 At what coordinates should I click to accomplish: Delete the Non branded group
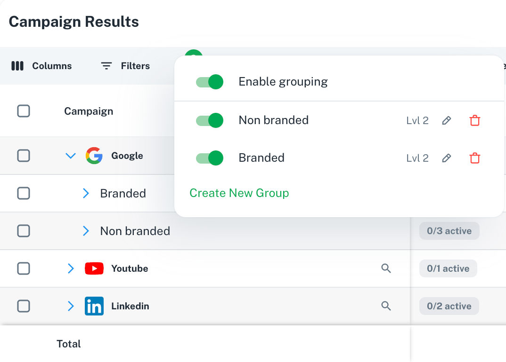(475, 121)
